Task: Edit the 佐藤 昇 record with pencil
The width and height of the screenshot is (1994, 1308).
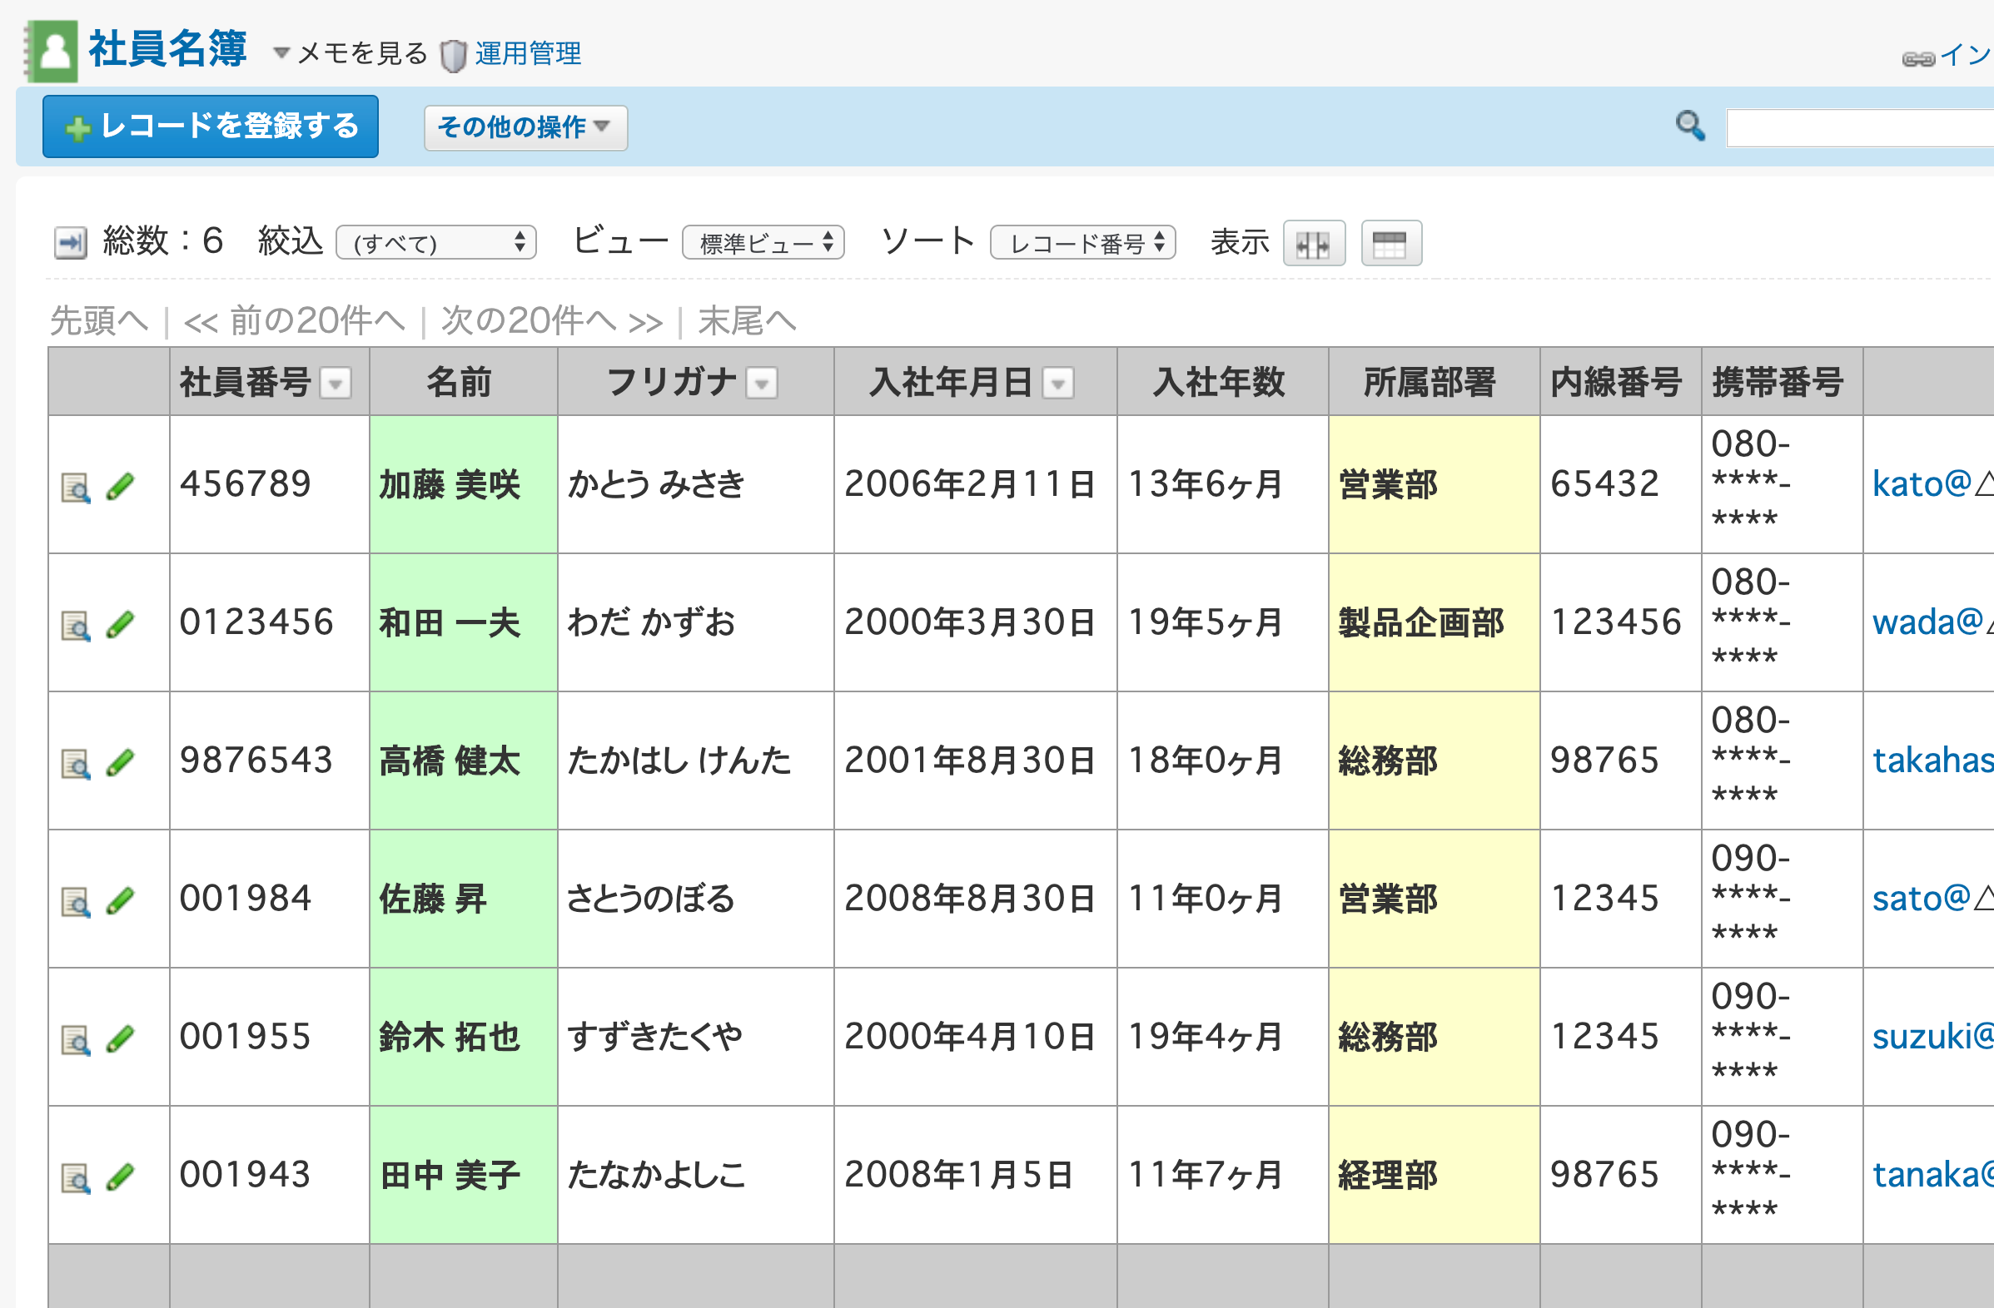Action: tap(121, 901)
